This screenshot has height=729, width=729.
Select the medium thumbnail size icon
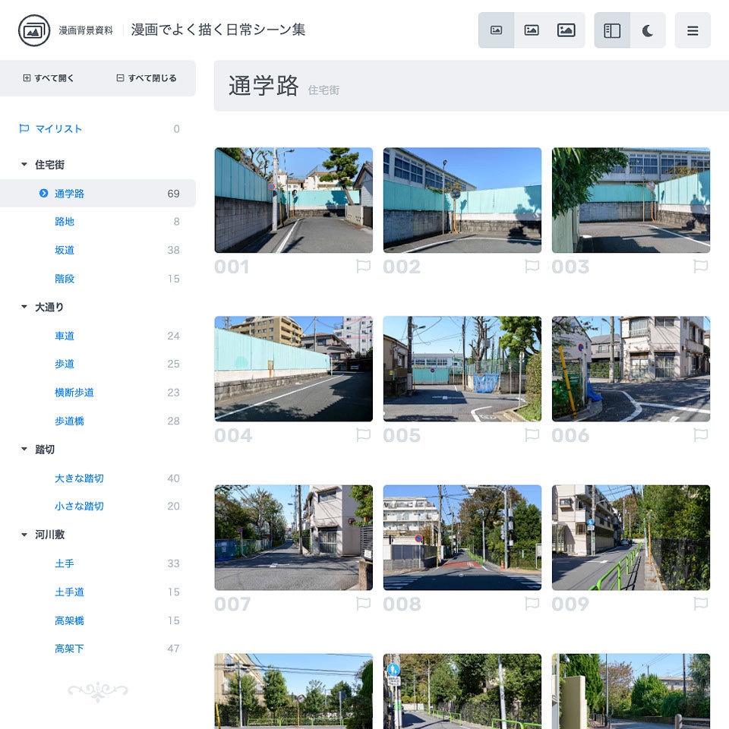[x=532, y=30]
